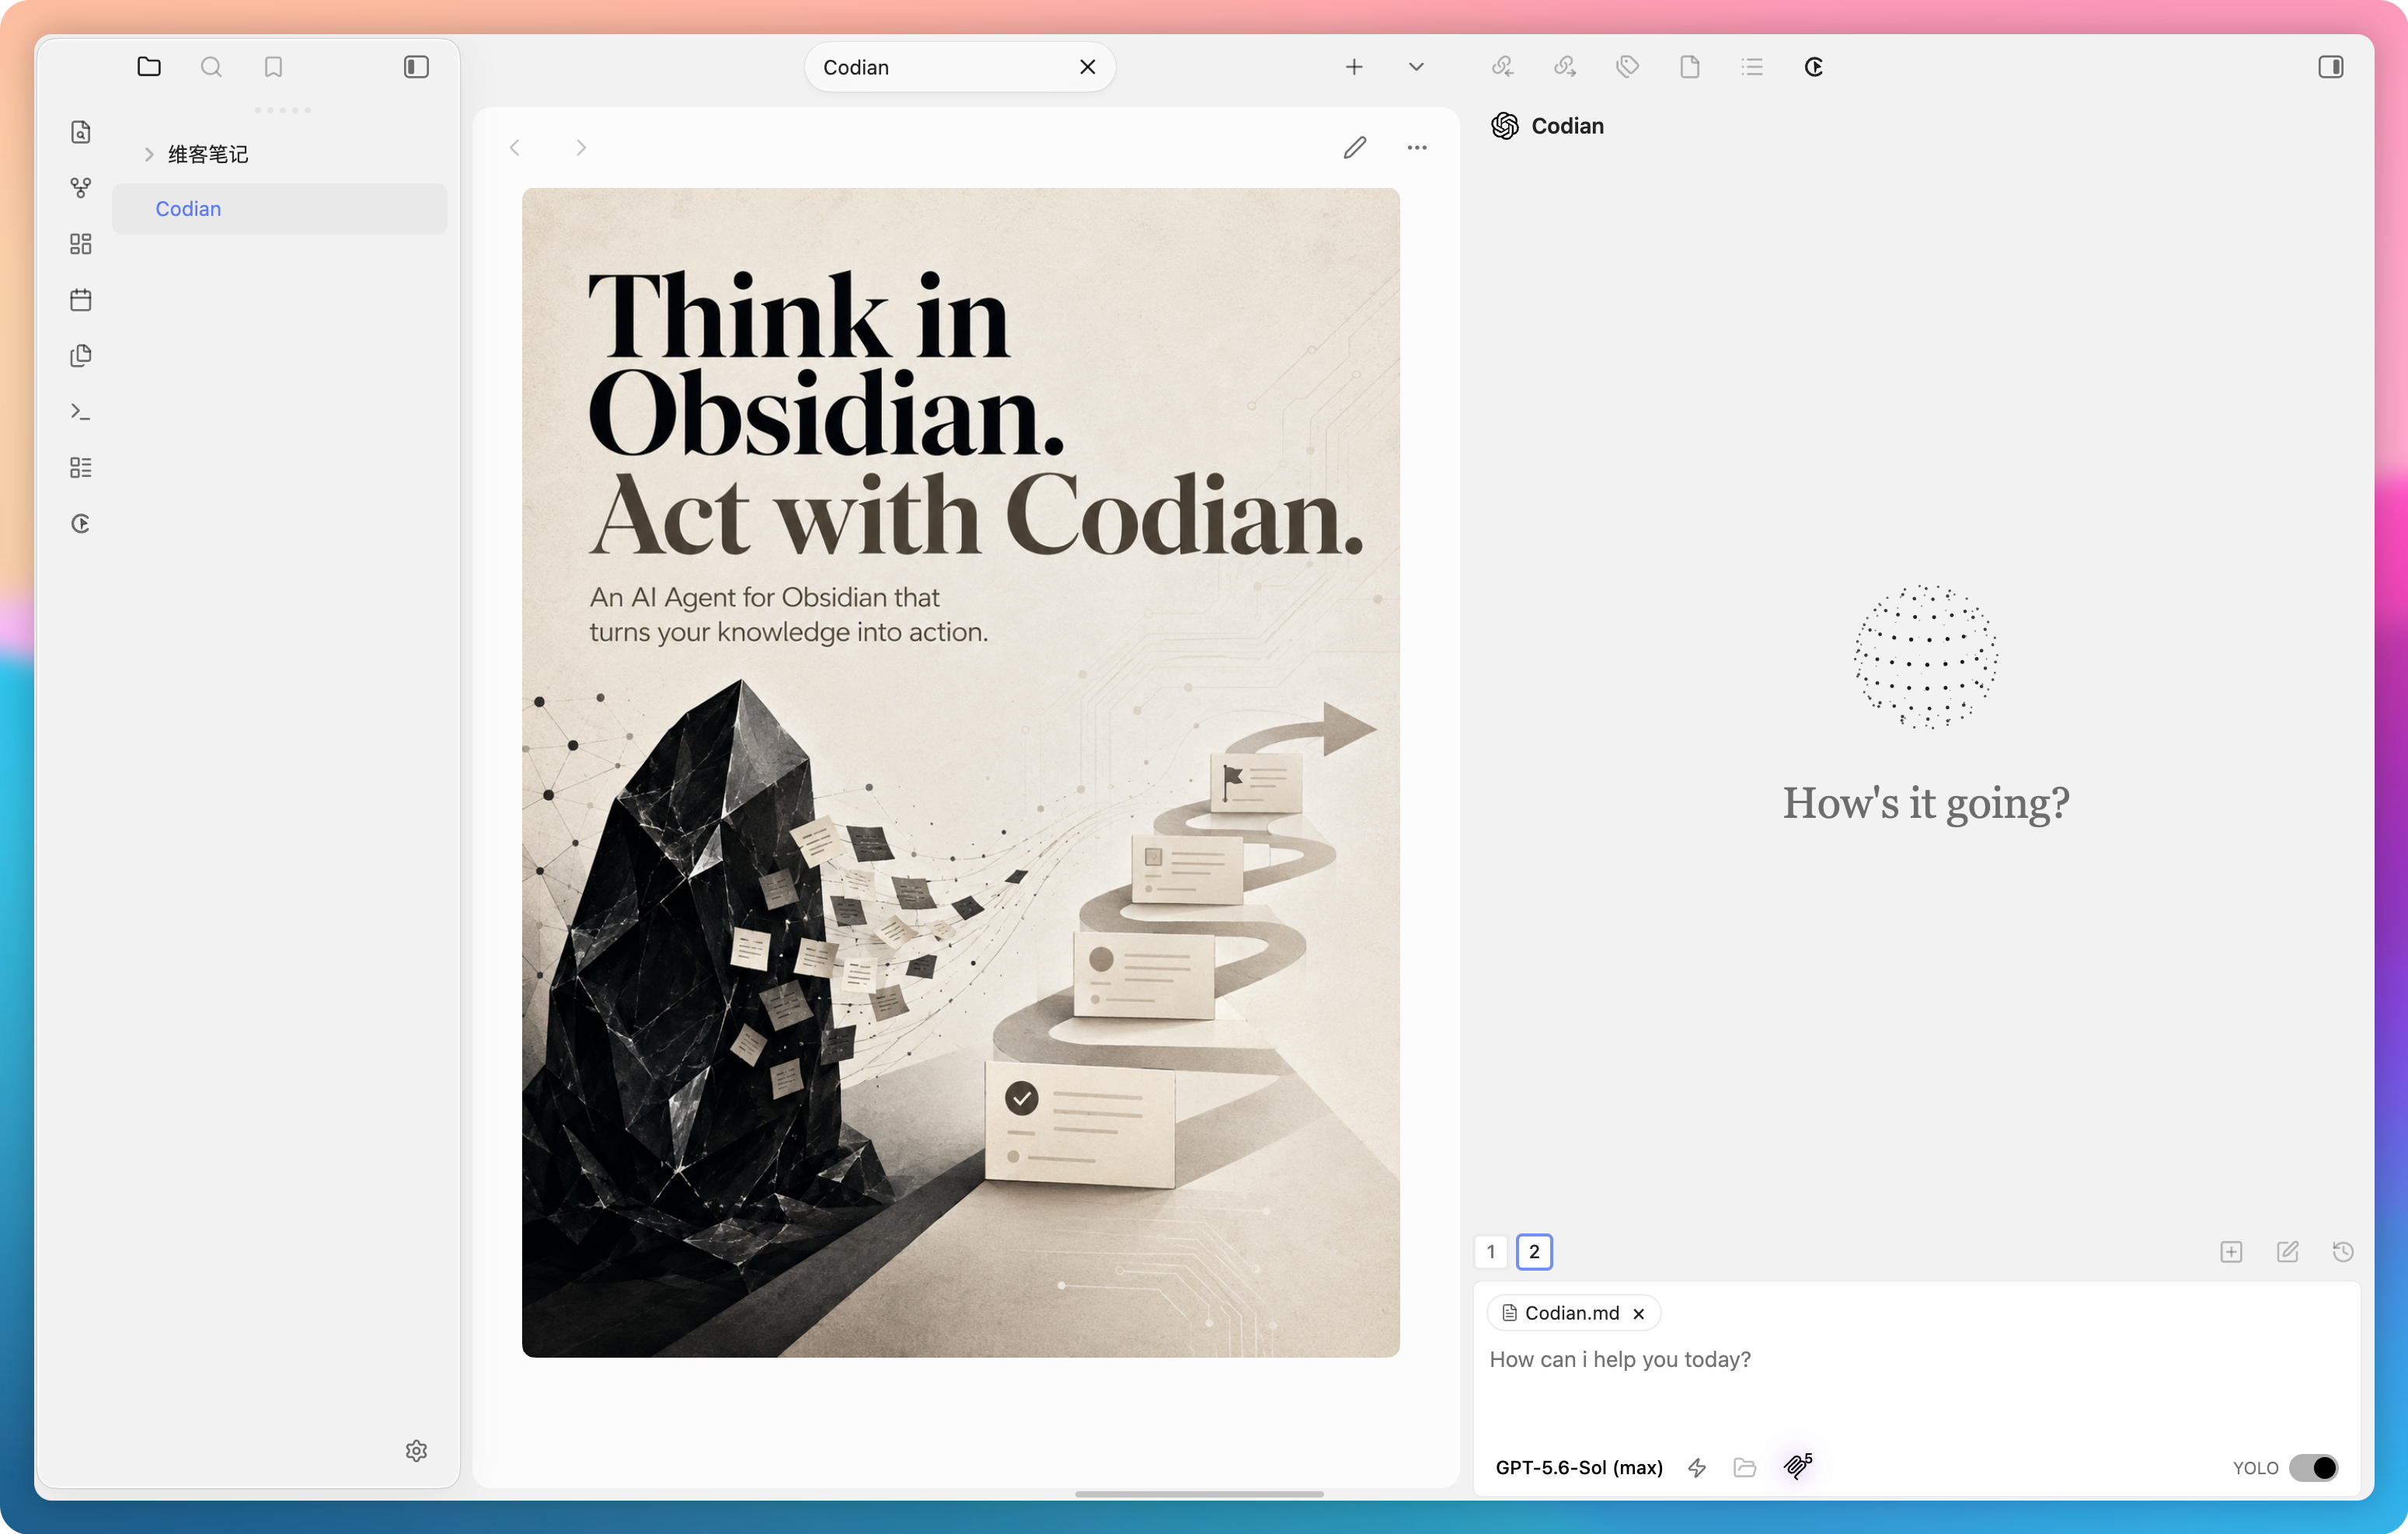
Task: Show the bookmarks pane
Action: [273, 67]
